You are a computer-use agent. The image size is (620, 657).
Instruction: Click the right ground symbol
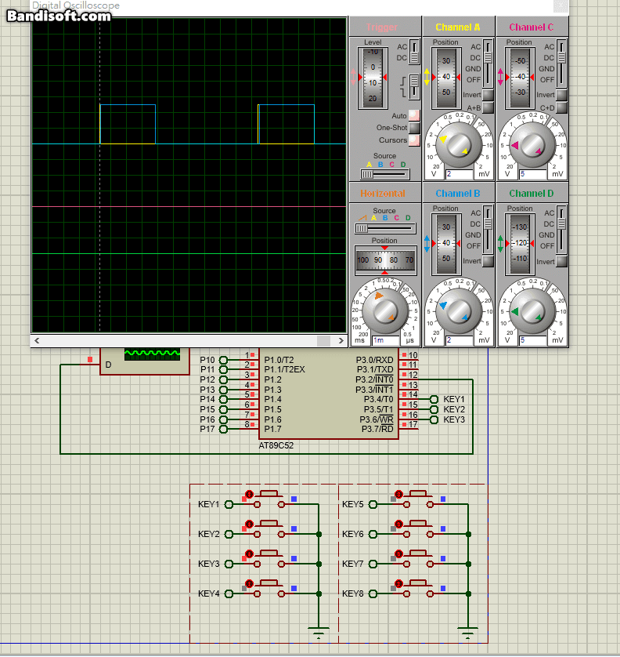click(x=467, y=632)
